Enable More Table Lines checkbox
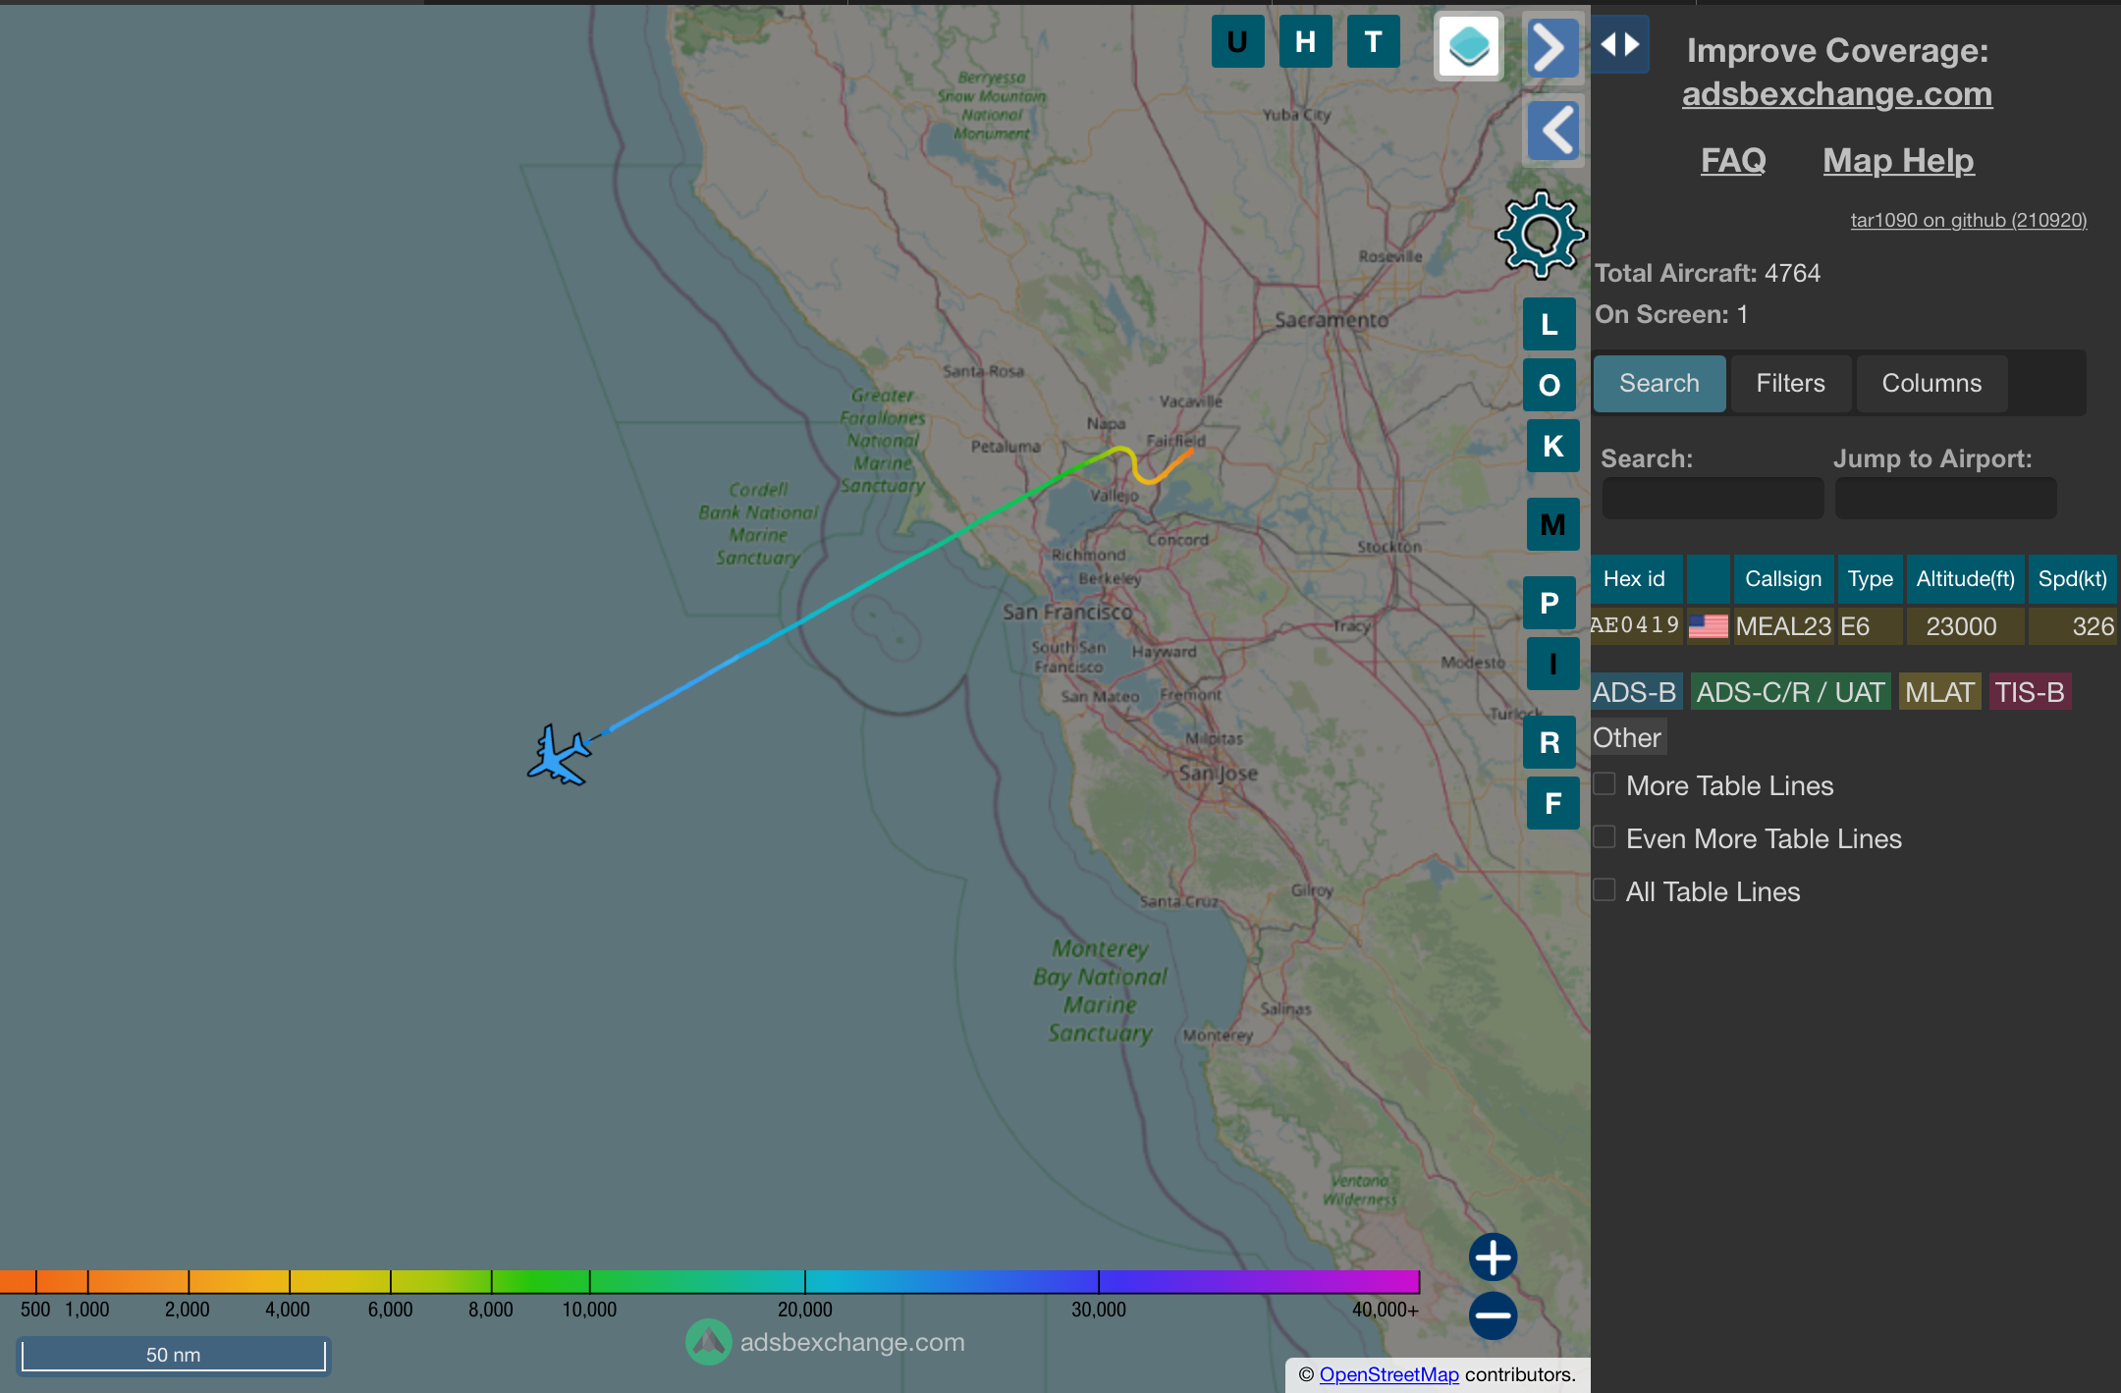 [x=1604, y=783]
